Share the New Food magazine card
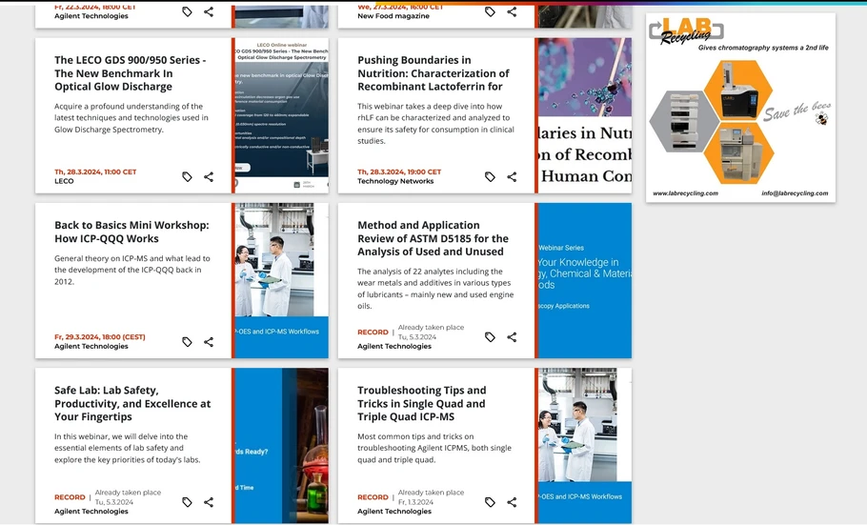Viewport: 867px width, 525px height. pyautogui.click(x=512, y=11)
